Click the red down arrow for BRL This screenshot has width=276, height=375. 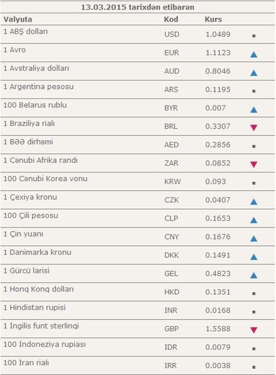pos(254,128)
